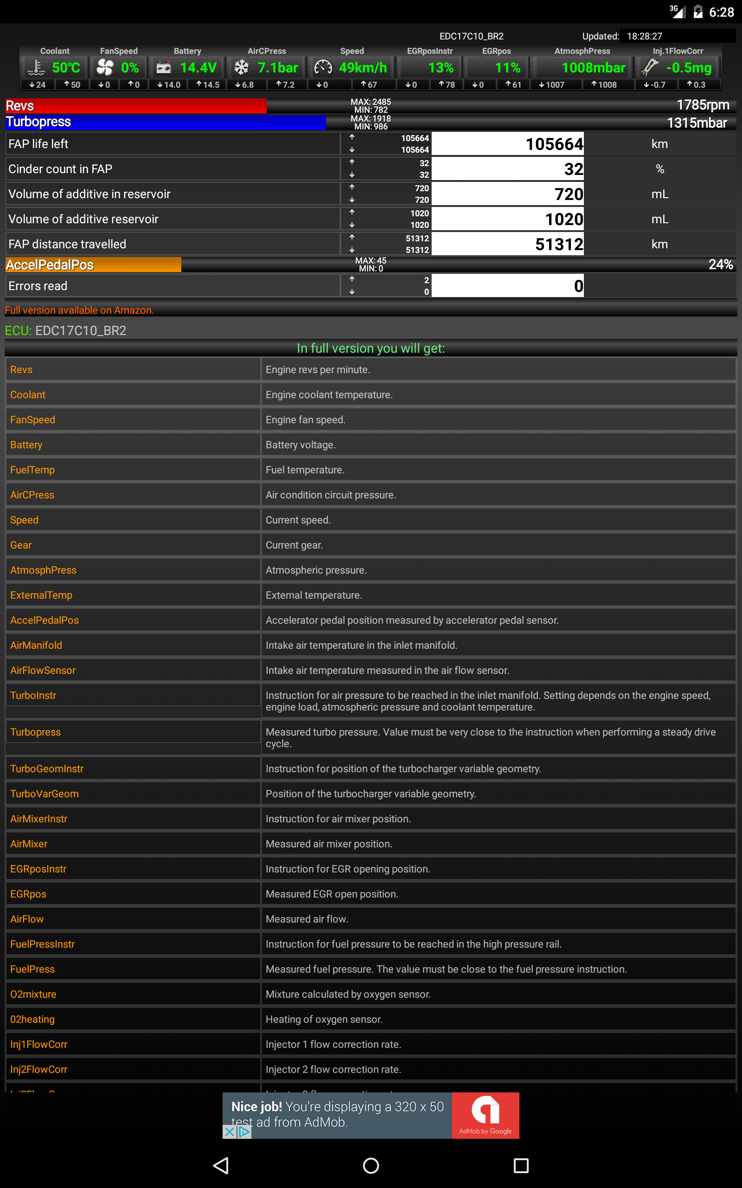742x1188 pixels.
Task: Open Android recent apps square
Action: pos(521,1165)
